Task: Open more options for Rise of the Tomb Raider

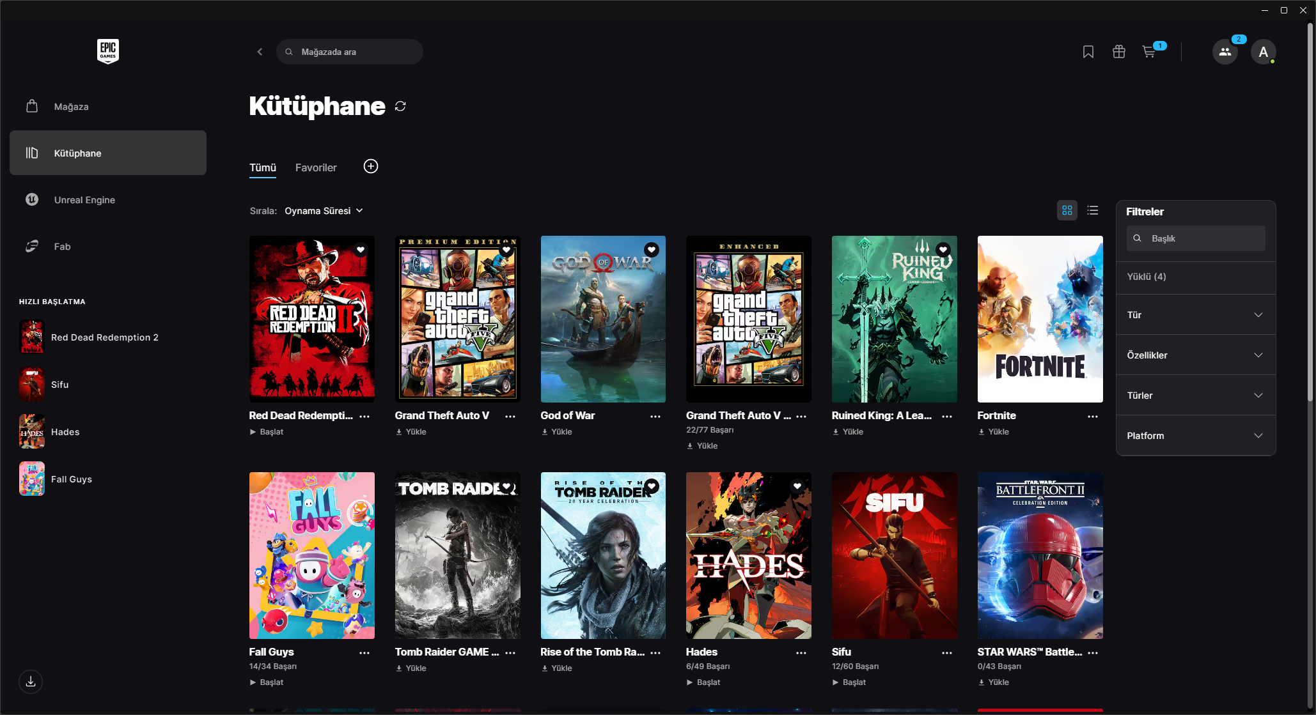Action: click(655, 652)
